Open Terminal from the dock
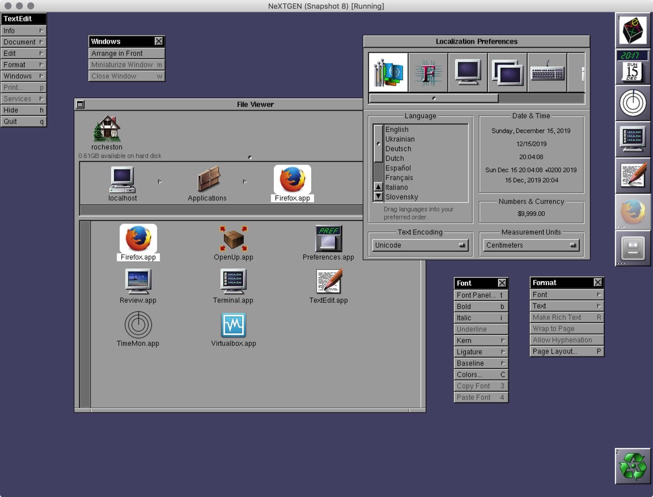The width and height of the screenshot is (653, 497). tap(633, 139)
